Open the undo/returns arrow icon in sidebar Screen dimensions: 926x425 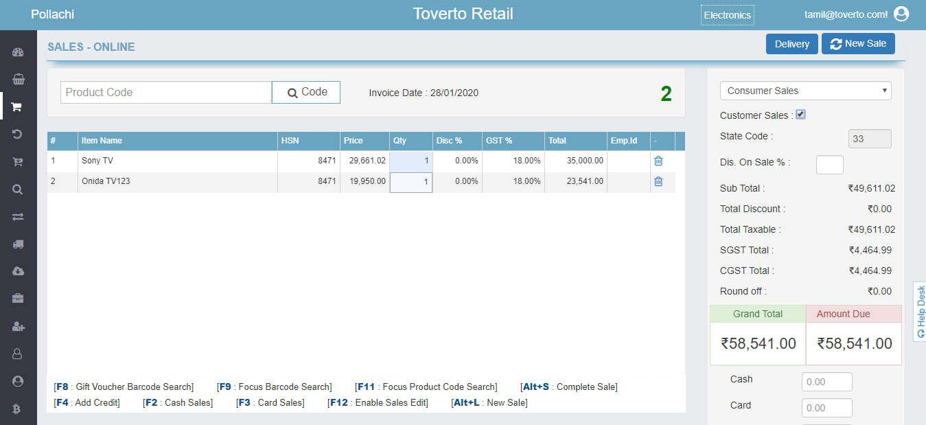(18, 135)
